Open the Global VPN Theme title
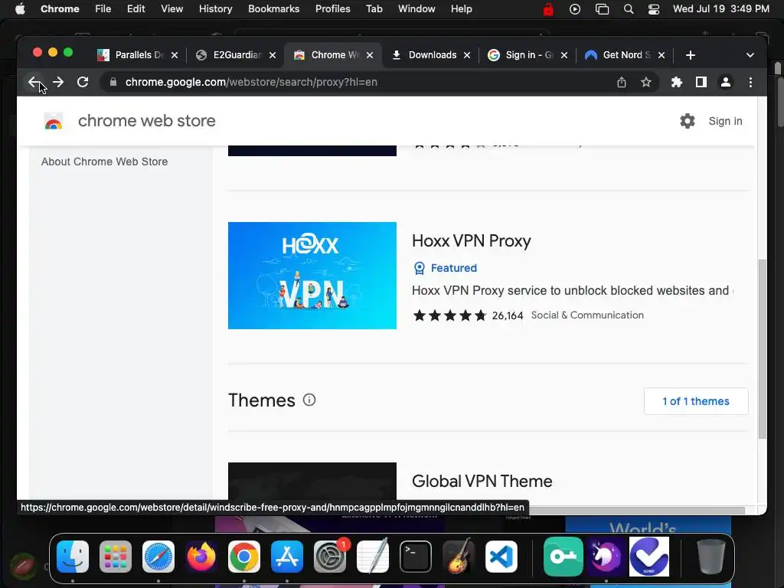The height and width of the screenshot is (588, 784). point(482,481)
